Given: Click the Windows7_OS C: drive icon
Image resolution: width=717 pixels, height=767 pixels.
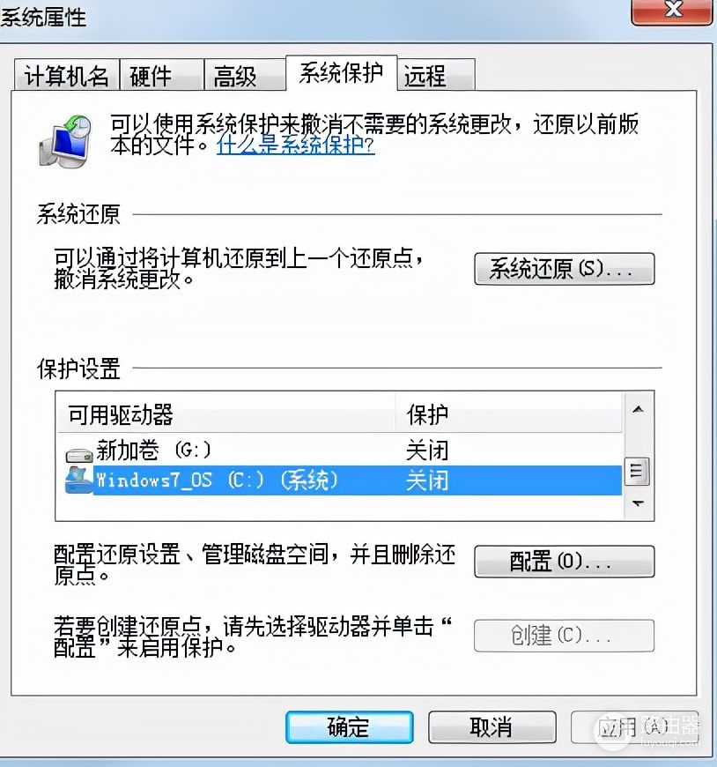Looking at the screenshot, I should click(x=78, y=480).
